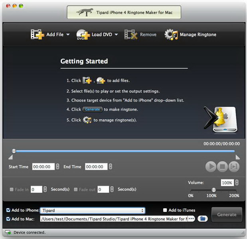Open the Add File dropdown arrow
Viewport: 247px width, 239px height.
[x=68, y=34]
